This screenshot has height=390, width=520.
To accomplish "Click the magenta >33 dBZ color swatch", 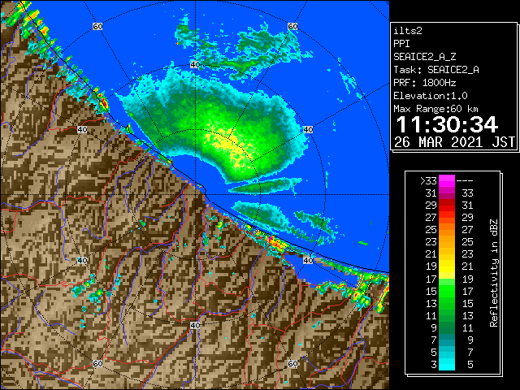I will (x=447, y=181).
